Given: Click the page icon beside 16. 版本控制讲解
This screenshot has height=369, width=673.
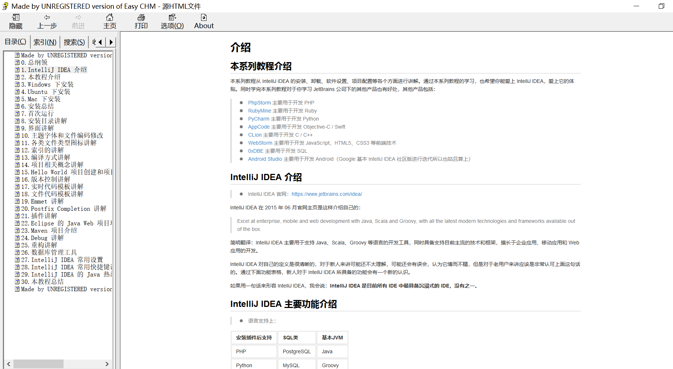Looking at the screenshot, I should click(17, 179).
